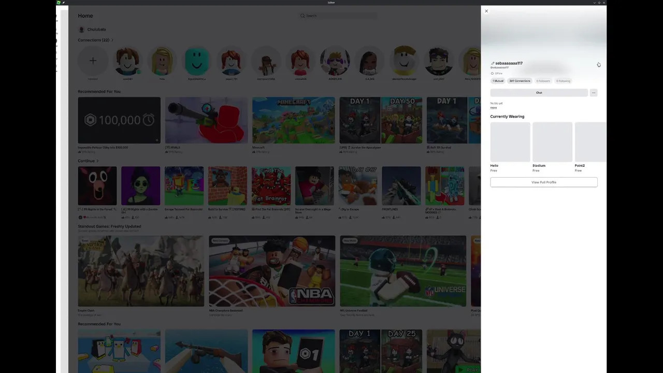This screenshot has height=373, width=663.
Task: Open the Stadium item thumbnail
Action: [x=552, y=142]
